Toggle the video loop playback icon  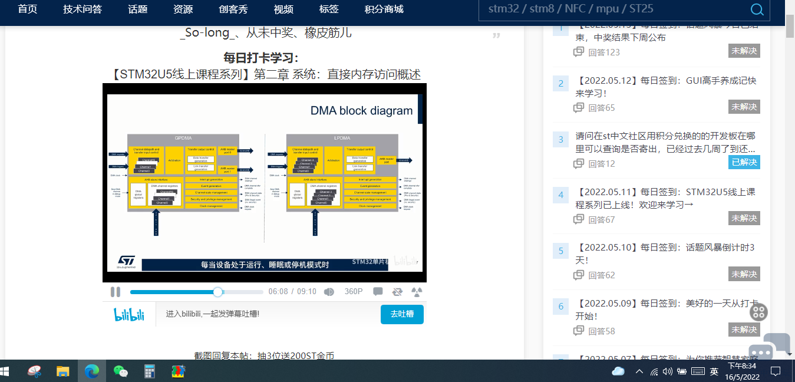coord(397,292)
